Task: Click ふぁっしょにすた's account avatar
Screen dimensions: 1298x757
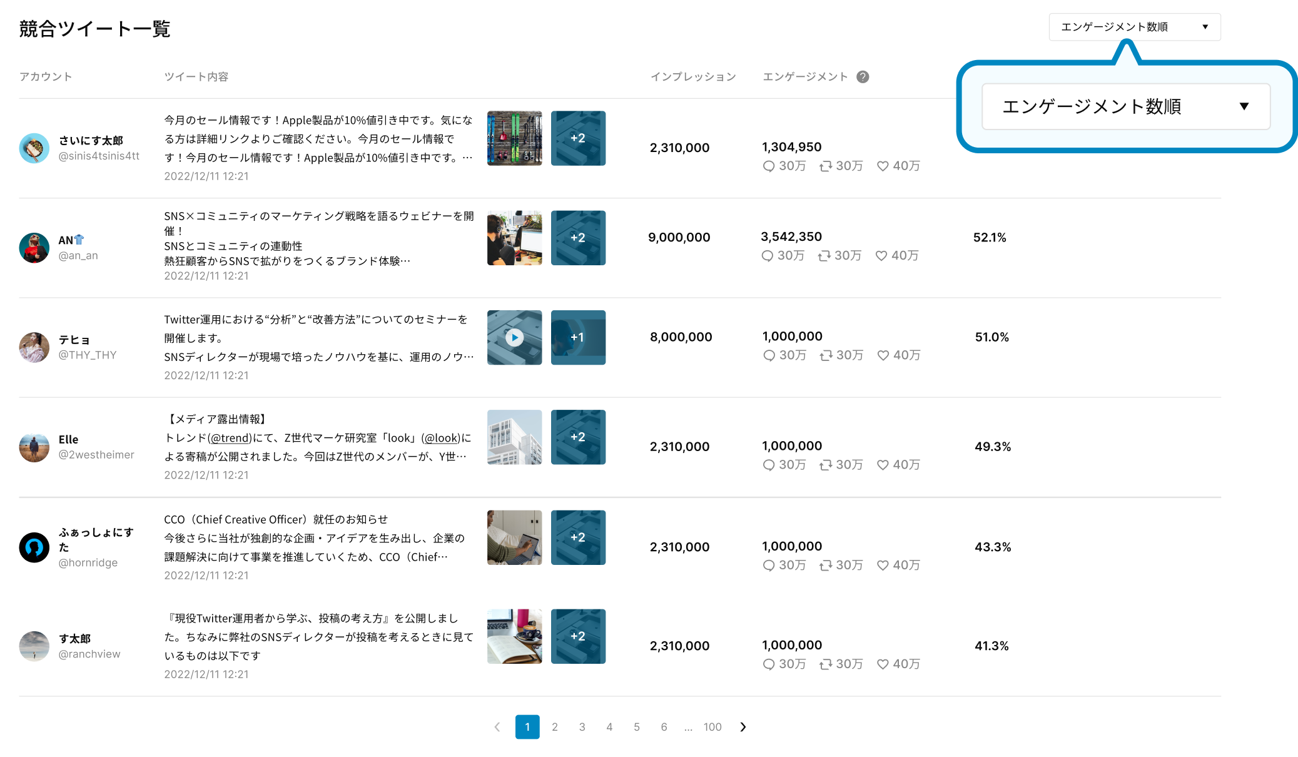Action: (34, 547)
